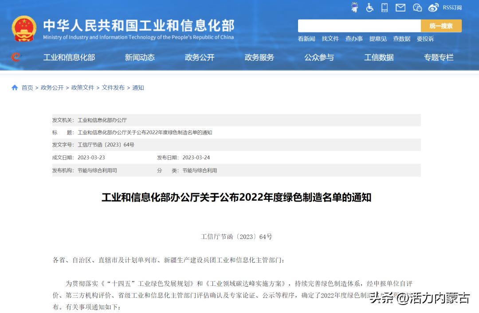The width and height of the screenshot is (479, 313).
Task: Click the 统一搜索 search button
Action: pos(441,26)
